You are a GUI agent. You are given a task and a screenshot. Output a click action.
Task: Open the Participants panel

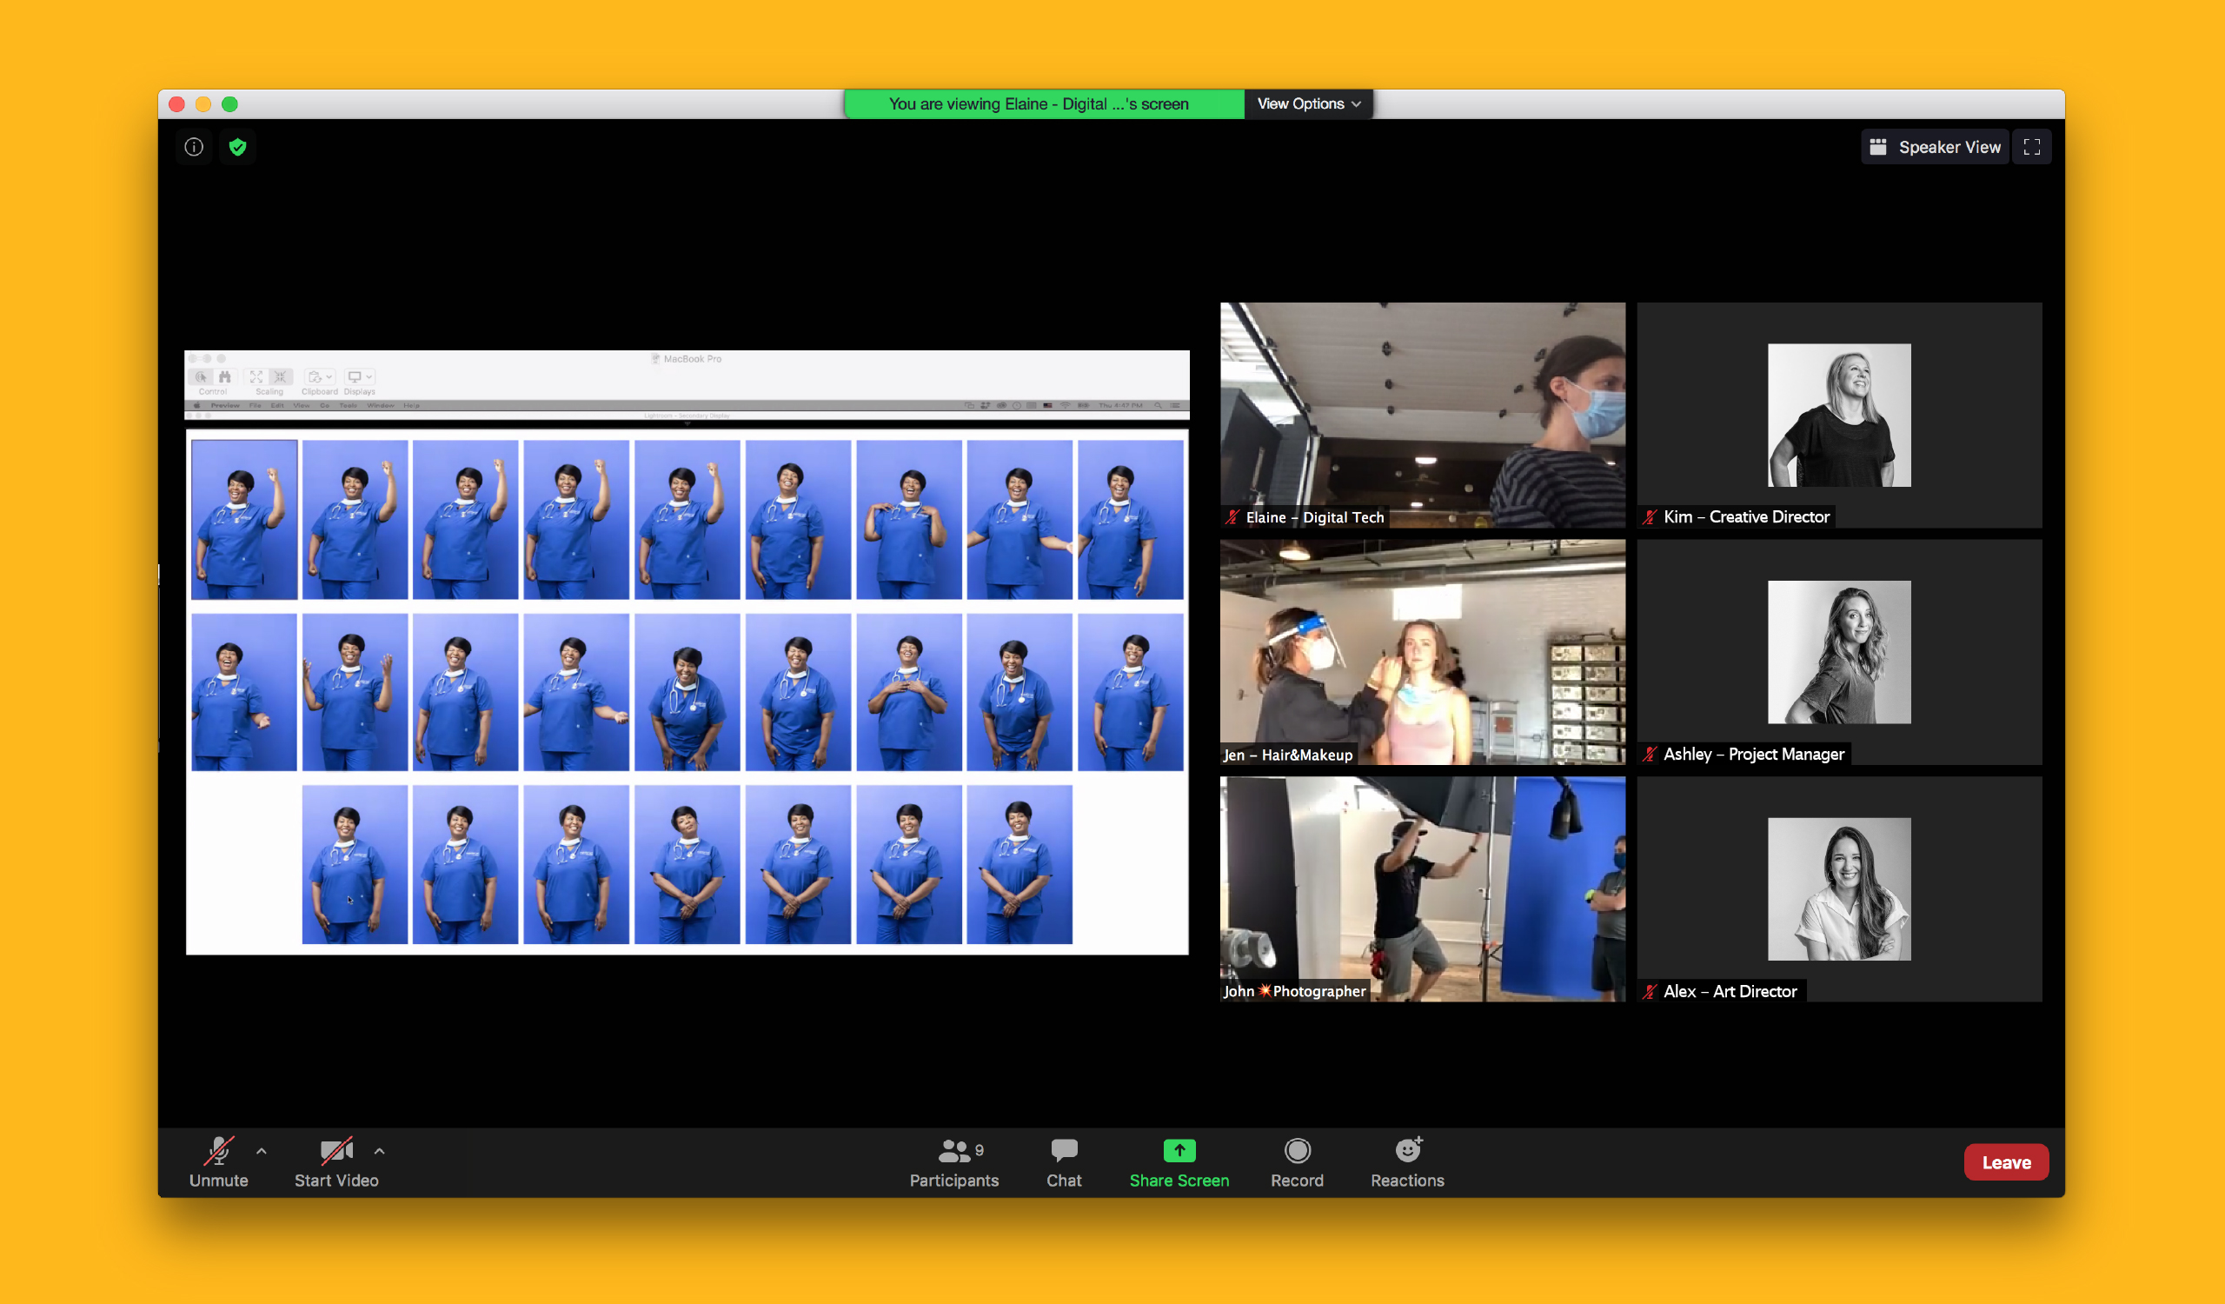pyautogui.click(x=953, y=1161)
